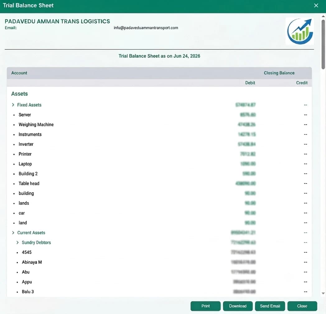Screen dimensions: 326x314
Task: Click the company chart logo
Action: [300, 31]
